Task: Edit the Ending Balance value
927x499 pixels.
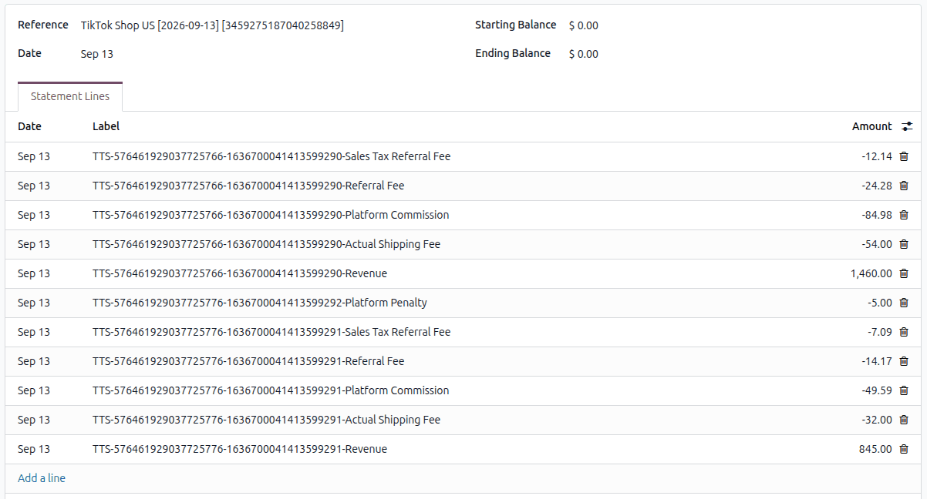Action: (x=584, y=54)
